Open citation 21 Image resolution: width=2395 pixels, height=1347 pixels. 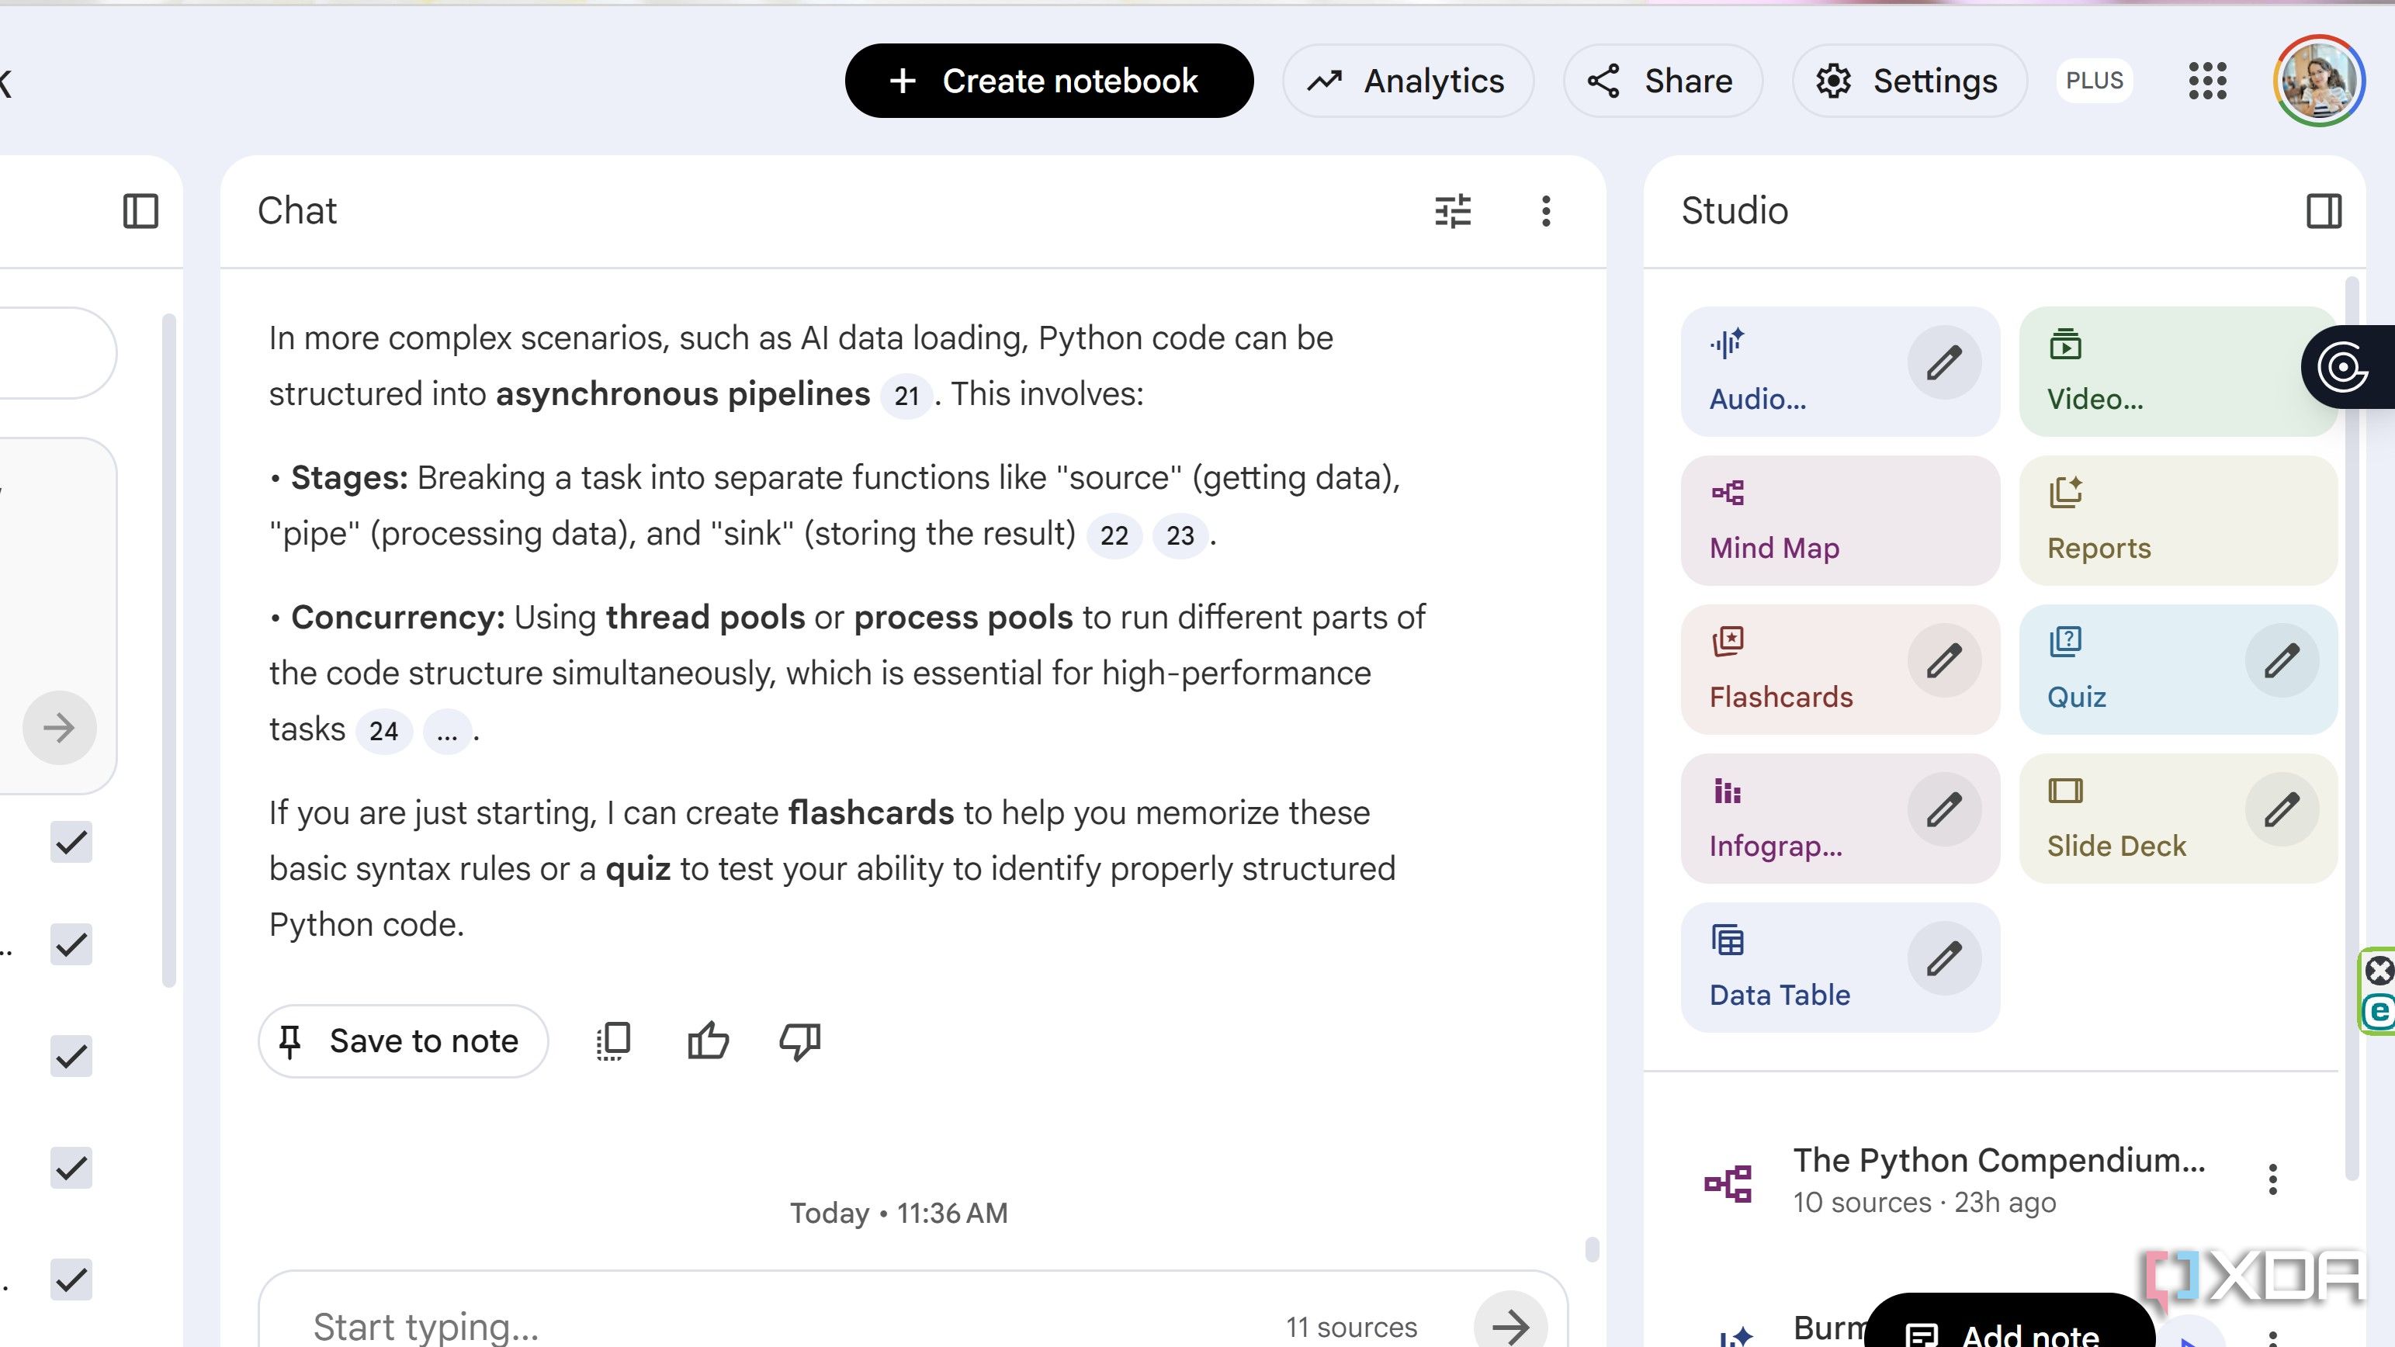[906, 396]
